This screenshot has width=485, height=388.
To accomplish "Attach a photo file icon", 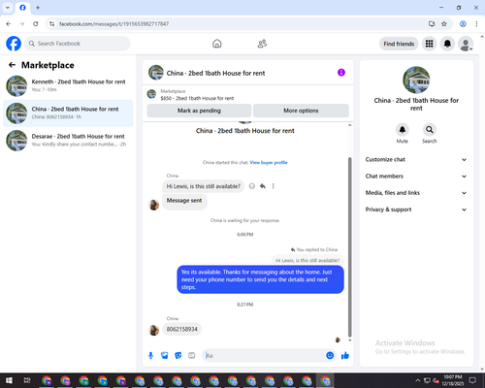I will pos(165,356).
